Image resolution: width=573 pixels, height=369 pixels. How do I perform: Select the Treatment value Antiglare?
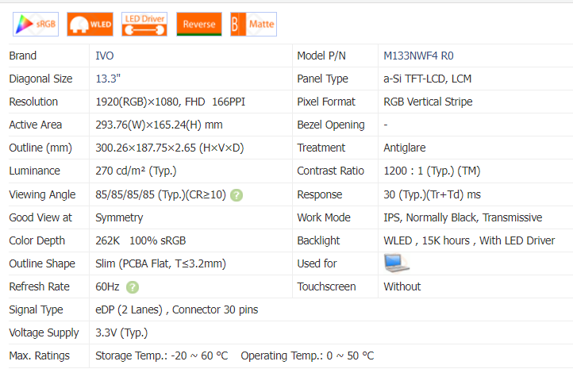tap(405, 148)
